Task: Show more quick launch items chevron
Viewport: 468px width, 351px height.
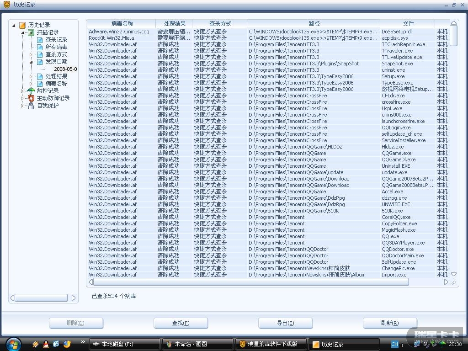Action: 83,342
